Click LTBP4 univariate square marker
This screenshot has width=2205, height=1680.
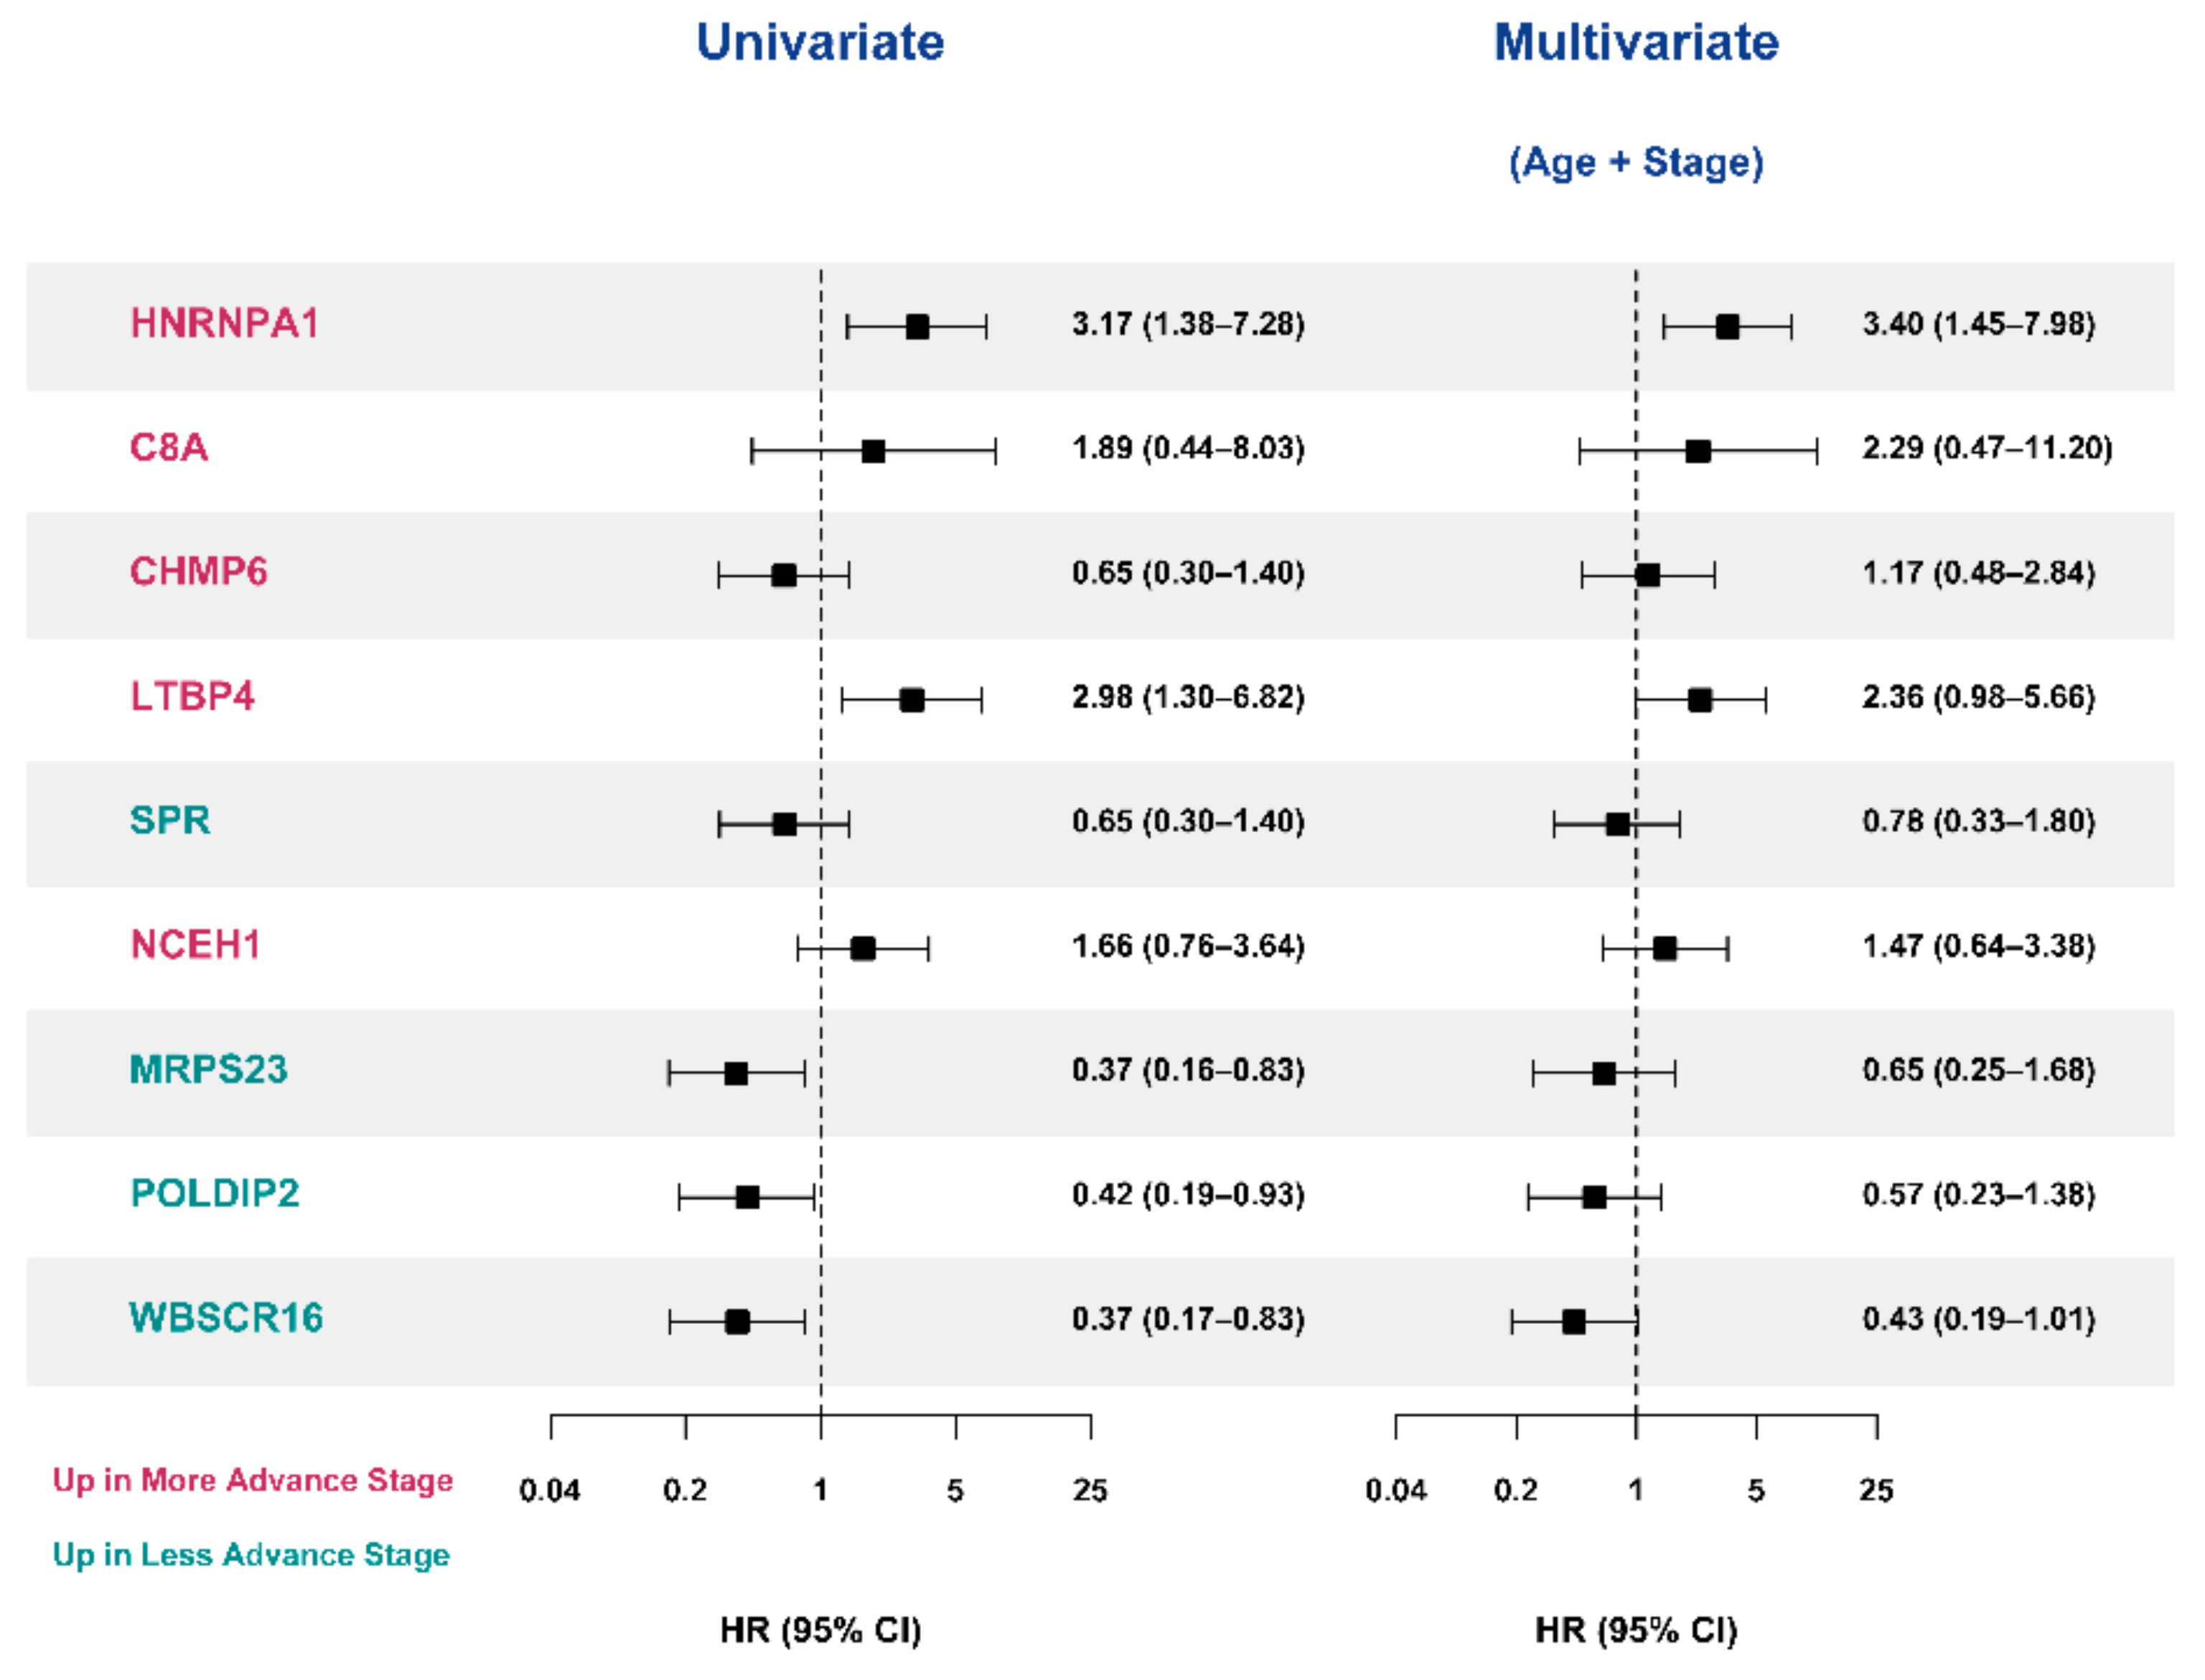point(911,700)
